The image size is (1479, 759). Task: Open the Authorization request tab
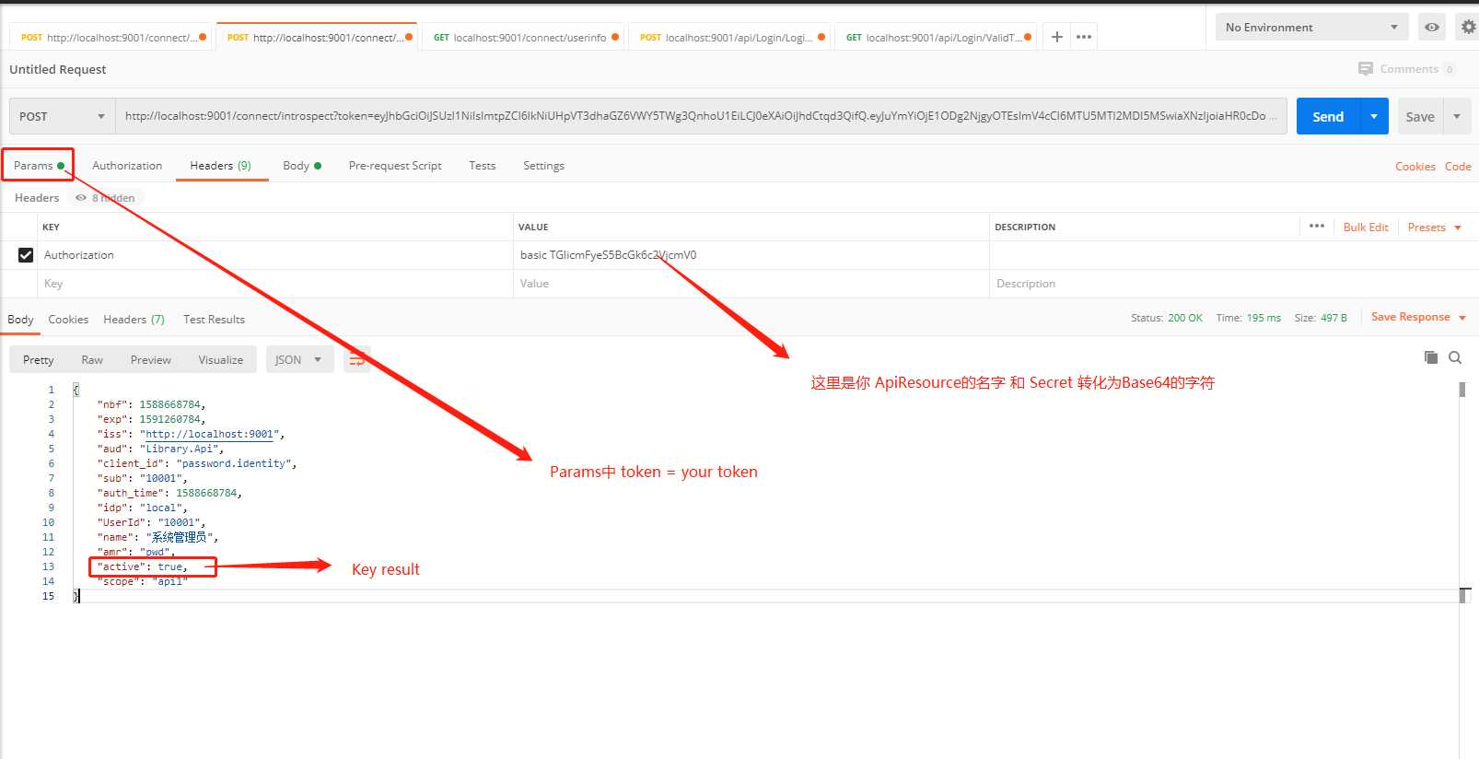pyautogui.click(x=127, y=166)
